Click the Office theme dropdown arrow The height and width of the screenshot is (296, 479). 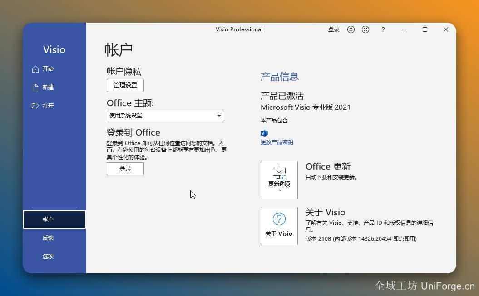(219, 116)
